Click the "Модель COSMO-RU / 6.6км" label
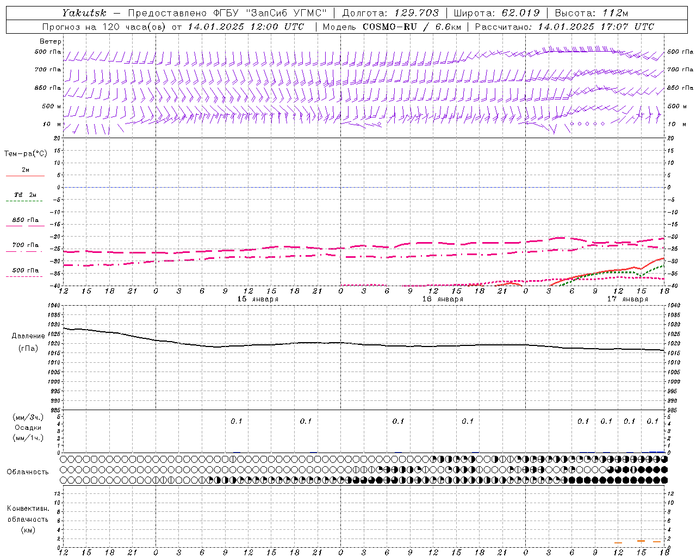 (x=391, y=27)
